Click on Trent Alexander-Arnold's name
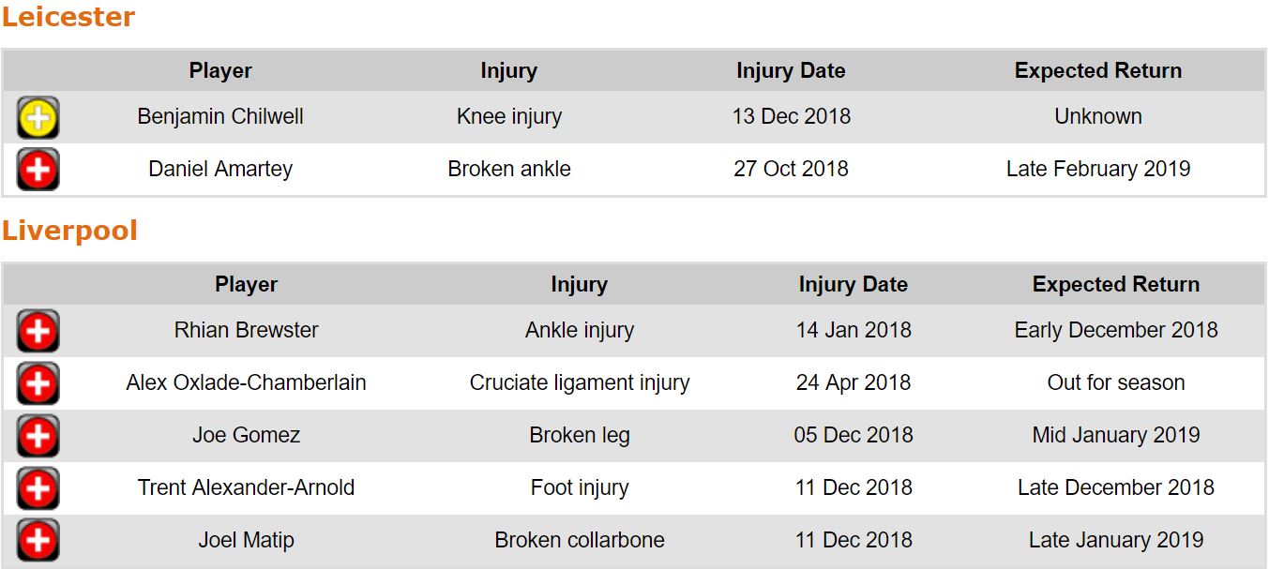This screenshot has width=1269, height=569. pos(246,487)
